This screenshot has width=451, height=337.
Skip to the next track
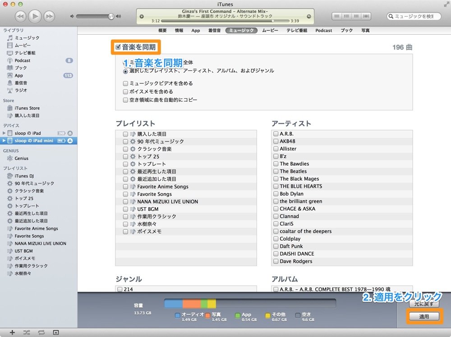[x=49, y=16]
